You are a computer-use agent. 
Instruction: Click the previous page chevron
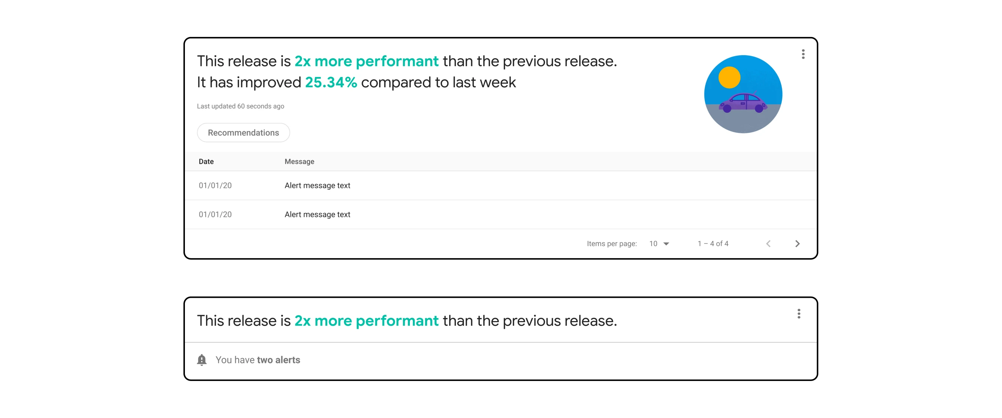tap(768, 243)
